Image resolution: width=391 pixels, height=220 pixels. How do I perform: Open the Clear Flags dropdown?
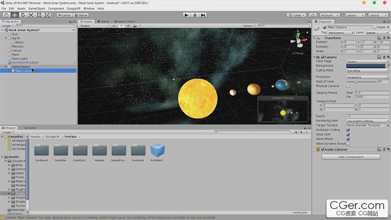(x=367, y=61)
